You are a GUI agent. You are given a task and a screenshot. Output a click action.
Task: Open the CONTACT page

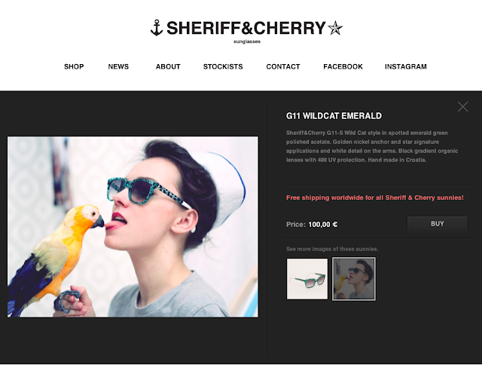tap(283, 66)
